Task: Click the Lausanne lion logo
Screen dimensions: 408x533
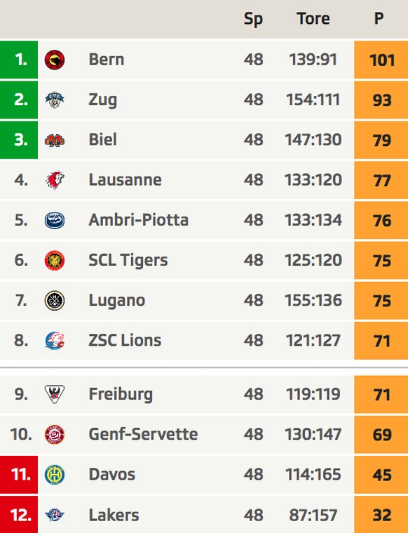Action: 55,180
